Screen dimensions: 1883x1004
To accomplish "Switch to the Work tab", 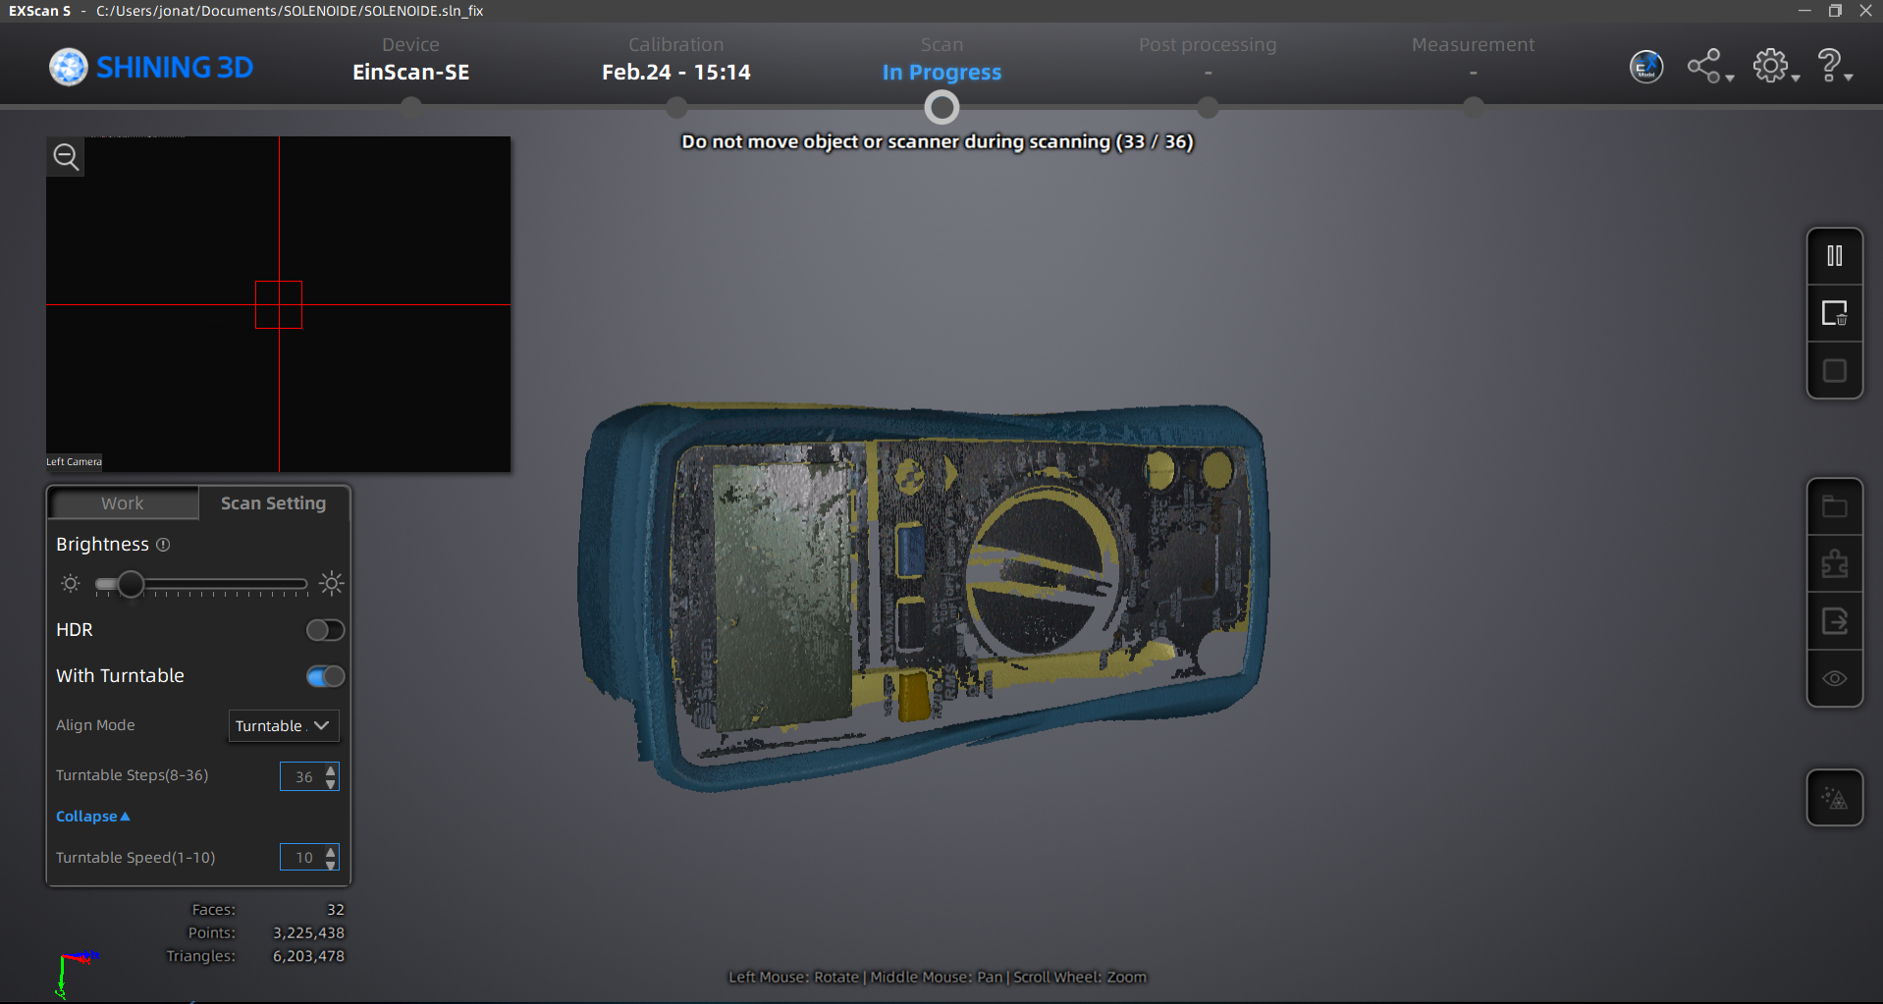I will 123,503.
